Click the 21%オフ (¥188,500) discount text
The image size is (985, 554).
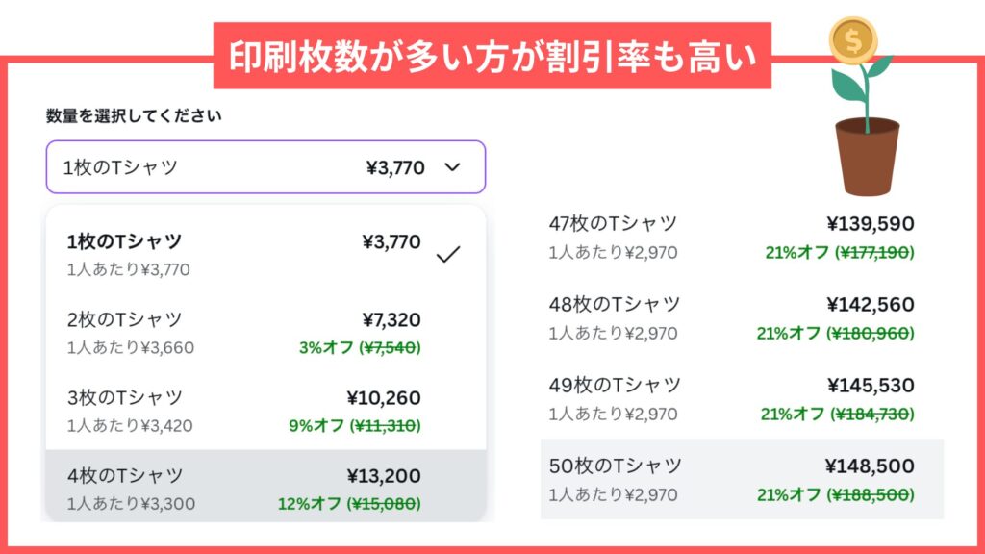pos(835,494)
